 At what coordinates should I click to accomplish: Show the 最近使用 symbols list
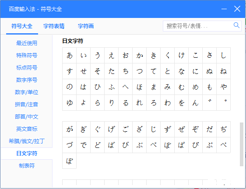pyautogui.click(x=27, y=43)
